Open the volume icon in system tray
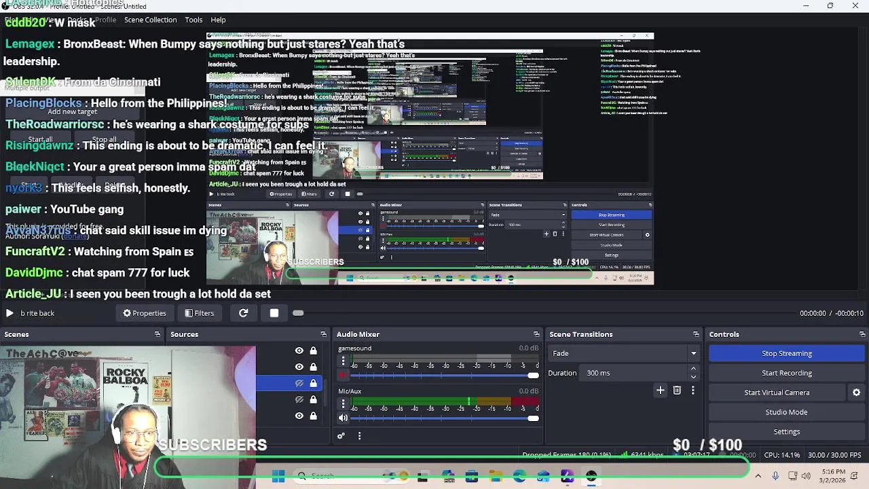869x489 pixels. tap(806, 476)
